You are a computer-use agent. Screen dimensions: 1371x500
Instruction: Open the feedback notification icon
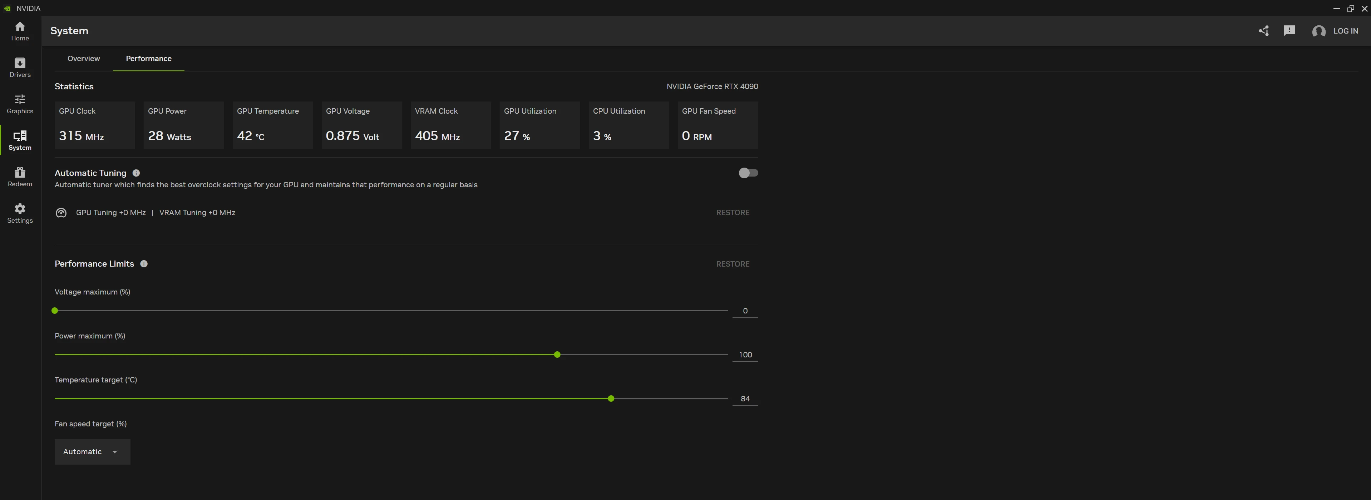point(1289,31)
